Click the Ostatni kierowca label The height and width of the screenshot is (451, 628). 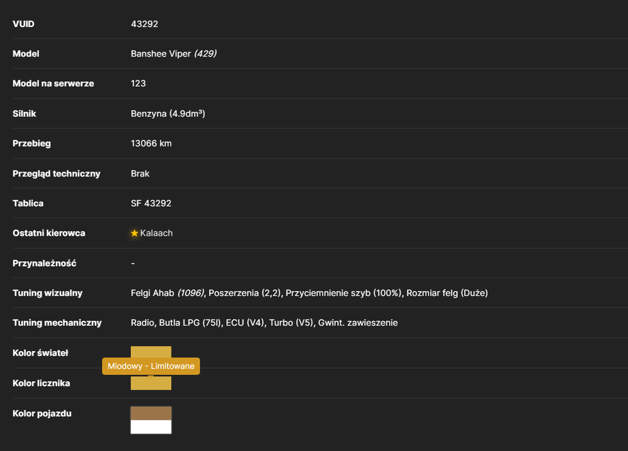[49, 233]
